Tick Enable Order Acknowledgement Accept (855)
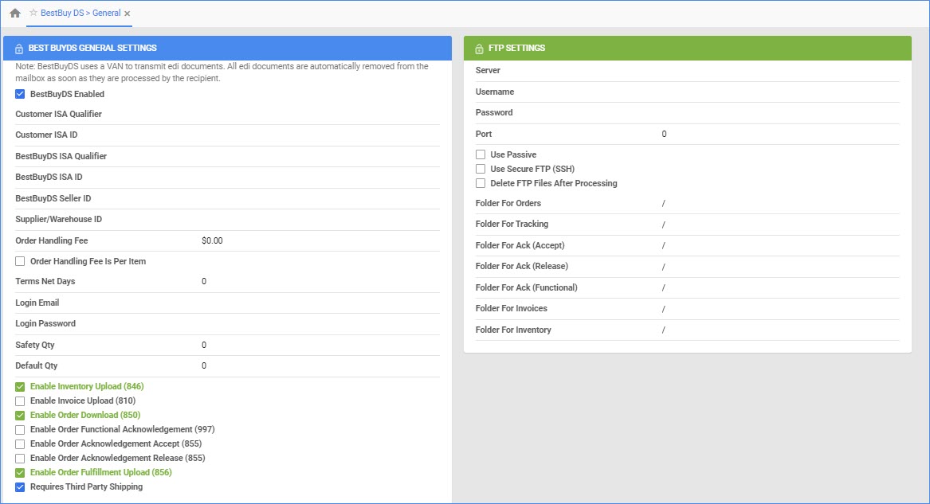 point(20,444)
